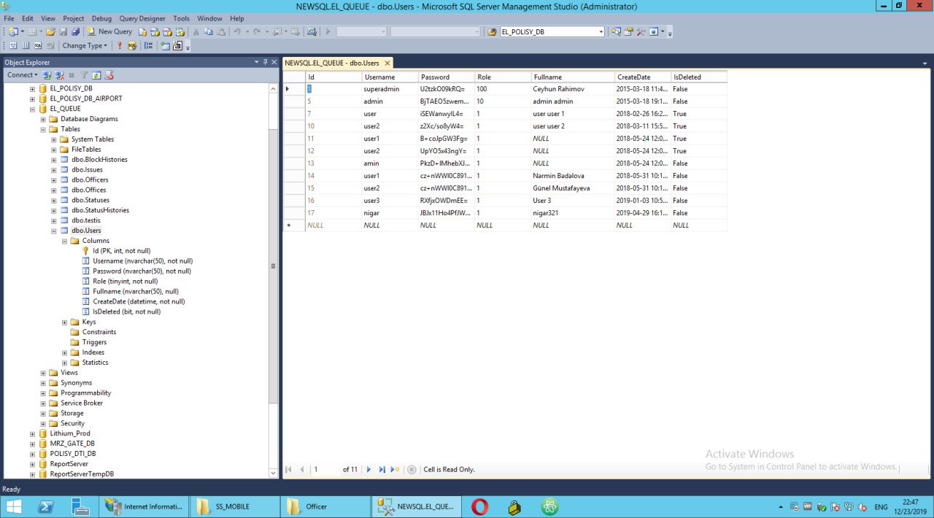Click the superadmin username cell

[390, 89]
